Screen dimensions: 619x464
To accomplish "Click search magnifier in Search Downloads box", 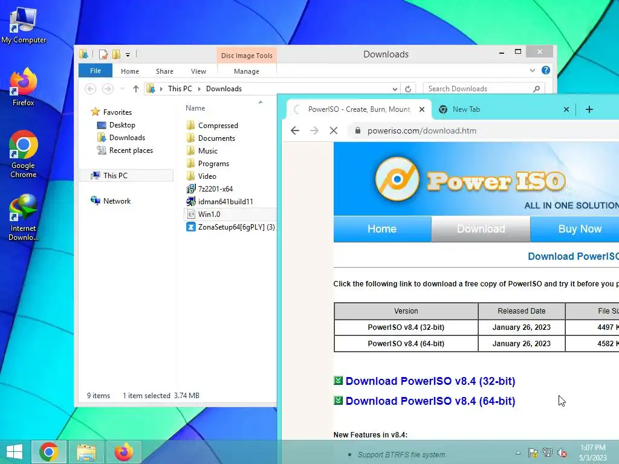I will pyautogui.click(x=536, y=89).
